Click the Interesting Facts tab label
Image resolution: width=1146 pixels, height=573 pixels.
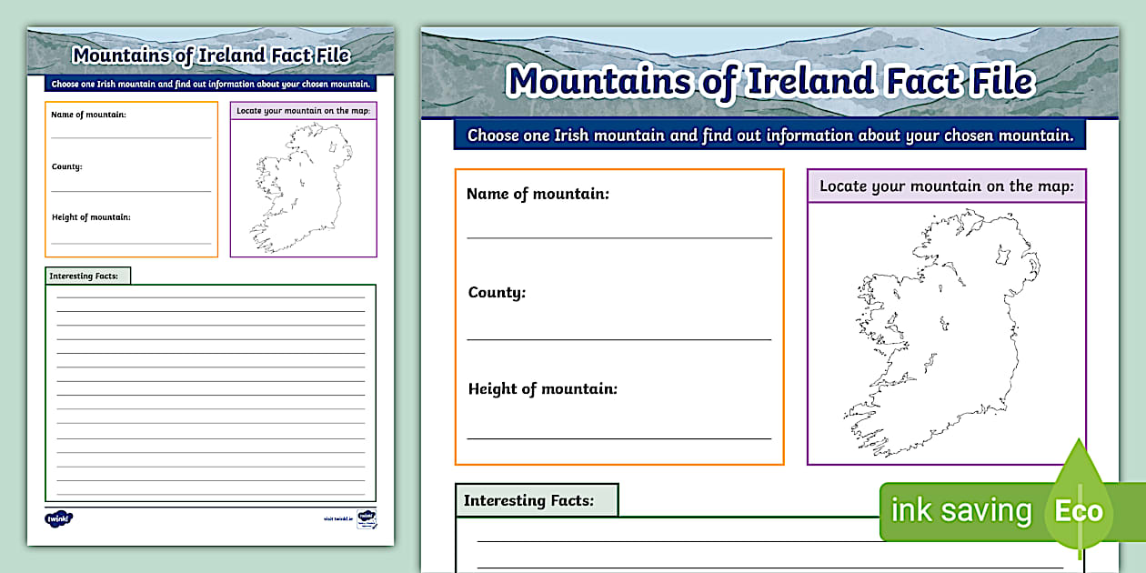click(x=538, y=499)
